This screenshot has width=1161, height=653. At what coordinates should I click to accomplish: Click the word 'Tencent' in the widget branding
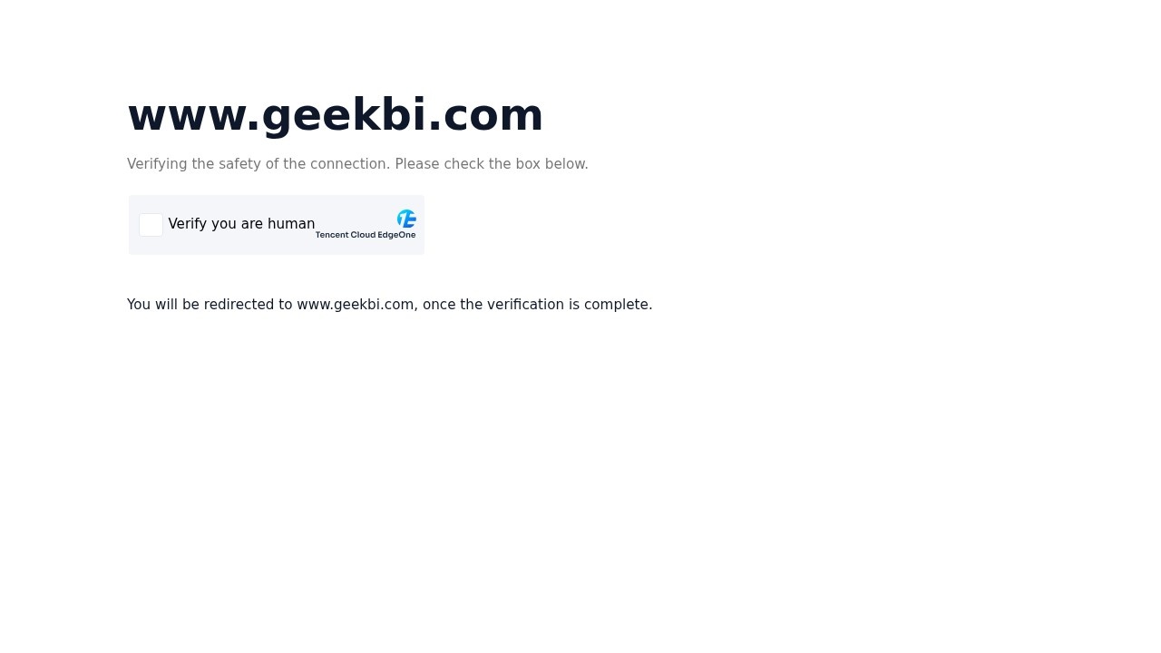click(x=332, y=235)
